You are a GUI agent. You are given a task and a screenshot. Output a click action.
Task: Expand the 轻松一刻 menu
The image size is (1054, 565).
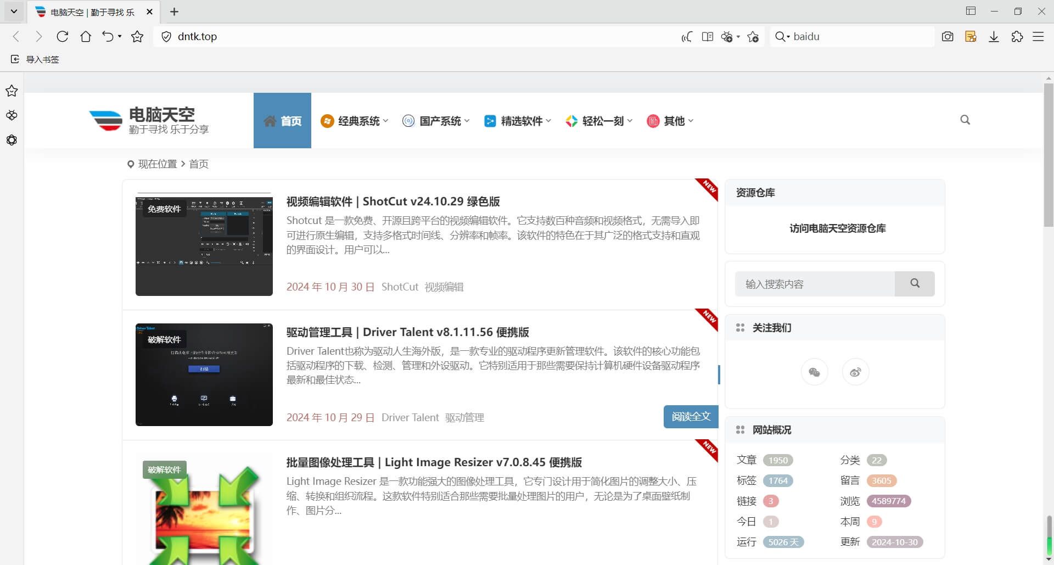point(599,121)
